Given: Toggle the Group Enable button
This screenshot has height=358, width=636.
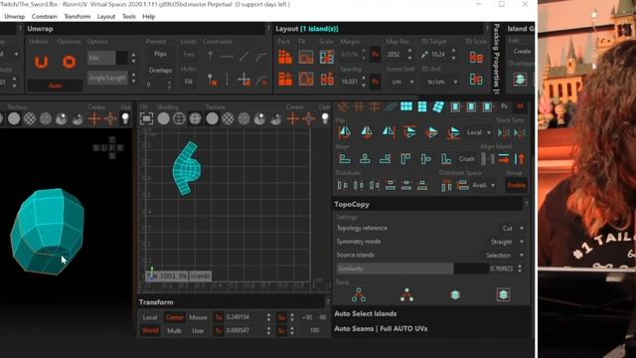Looking at the screenshot, I should coord(517,186).
